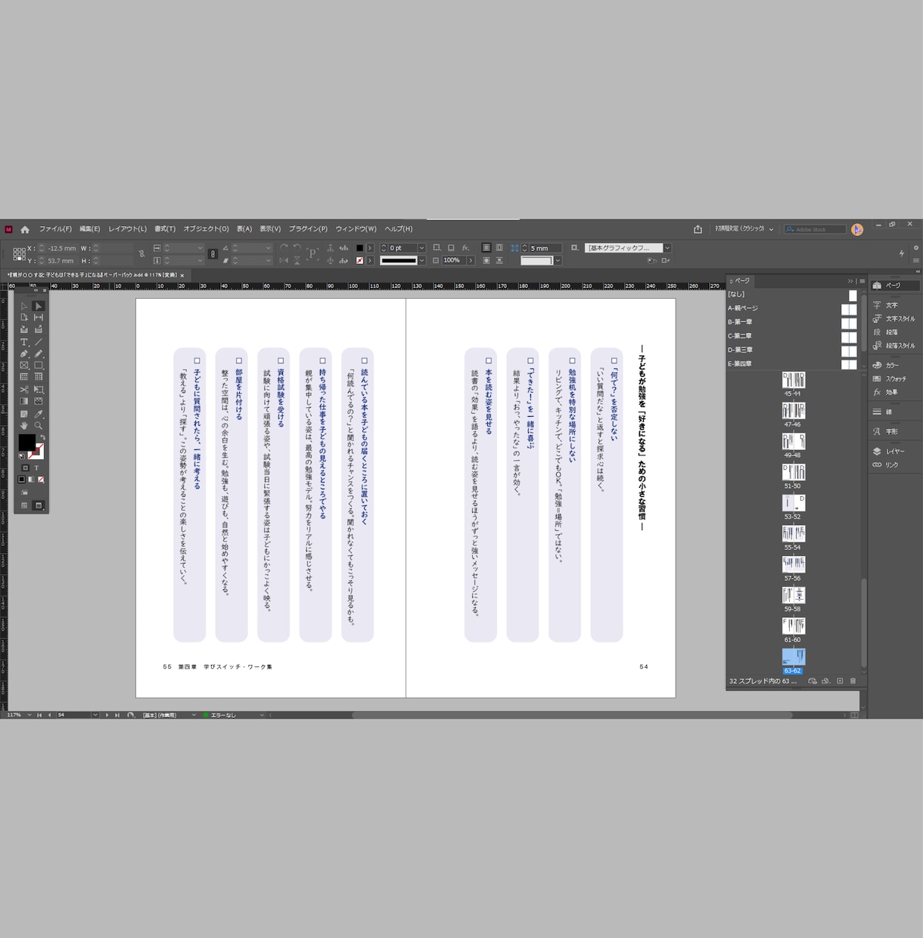Open ファイル(F) menu
This screenshot has height=938, width=923.
(55, 229)
